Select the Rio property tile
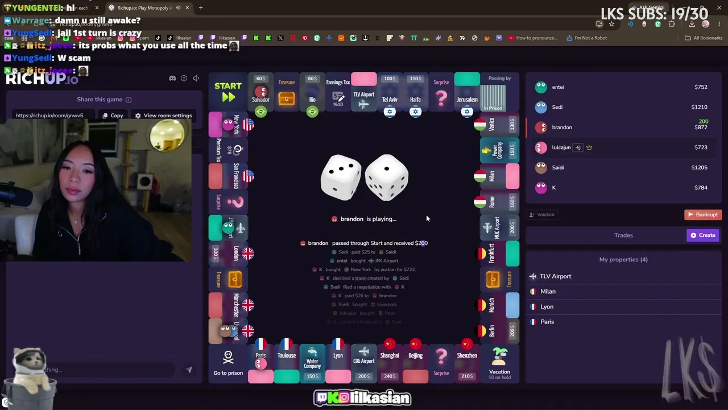728x410 pixels. (x=312, y=92)
